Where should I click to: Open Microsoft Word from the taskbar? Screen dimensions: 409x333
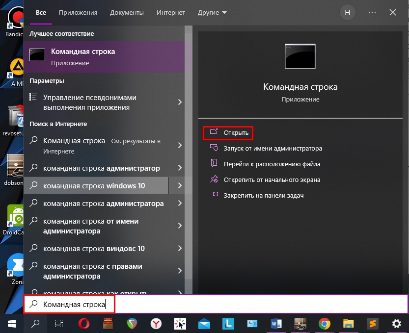[276, 324]
